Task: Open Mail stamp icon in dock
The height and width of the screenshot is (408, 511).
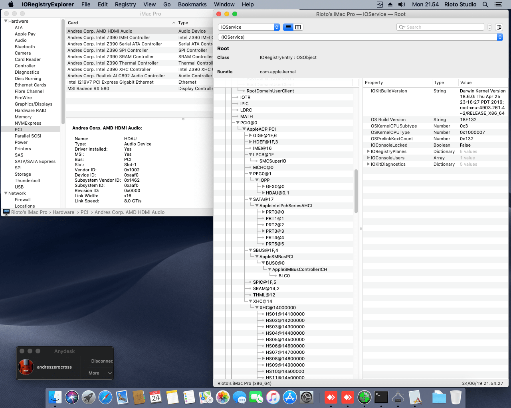Action: [122, 397]
